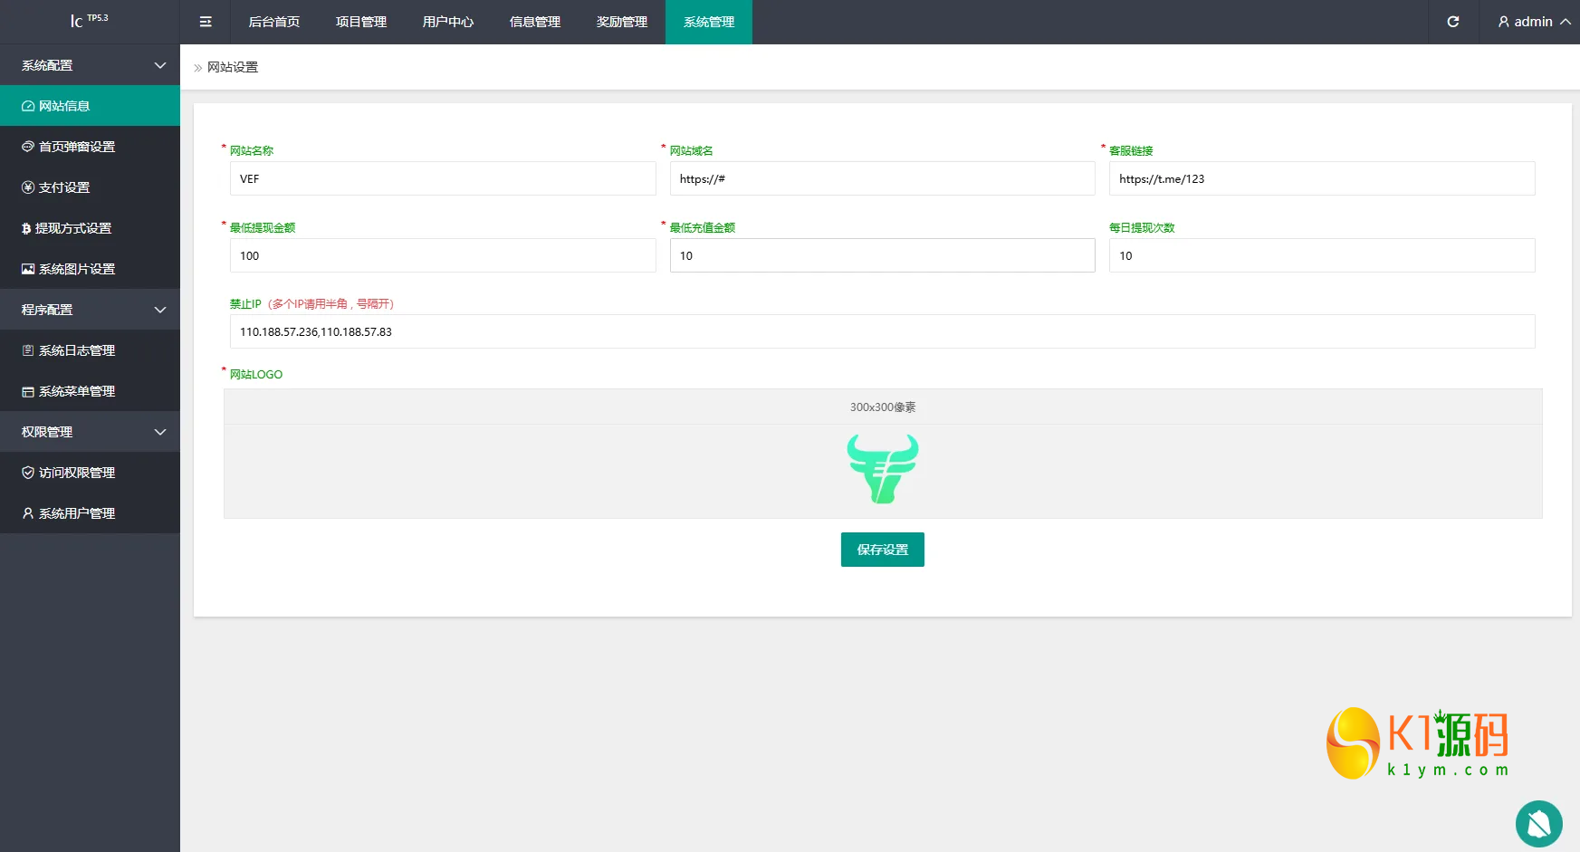Switch to 用户中心 tab
The image size is (1580, 852).
(448, 22)
